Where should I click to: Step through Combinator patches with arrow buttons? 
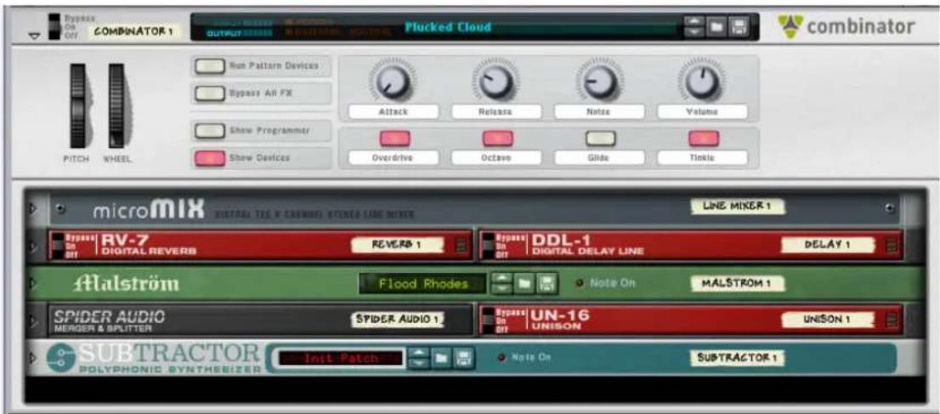point(694,27)
